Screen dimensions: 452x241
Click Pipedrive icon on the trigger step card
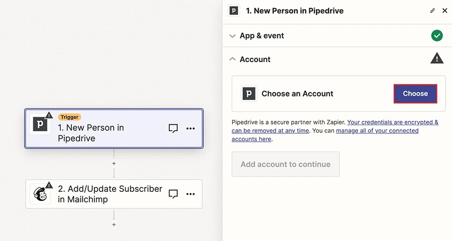coord(40,124)
